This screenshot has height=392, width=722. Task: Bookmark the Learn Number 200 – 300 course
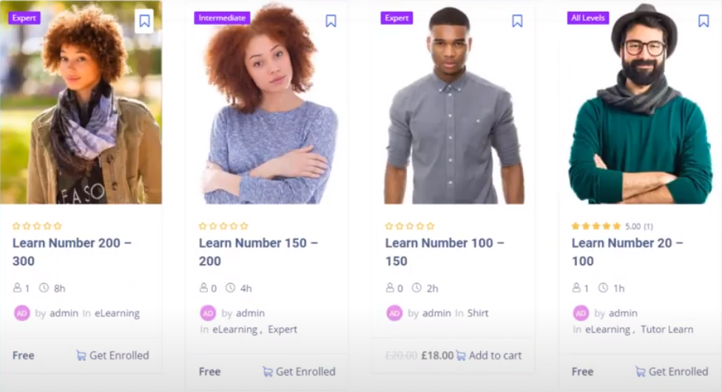pos(144,21)
